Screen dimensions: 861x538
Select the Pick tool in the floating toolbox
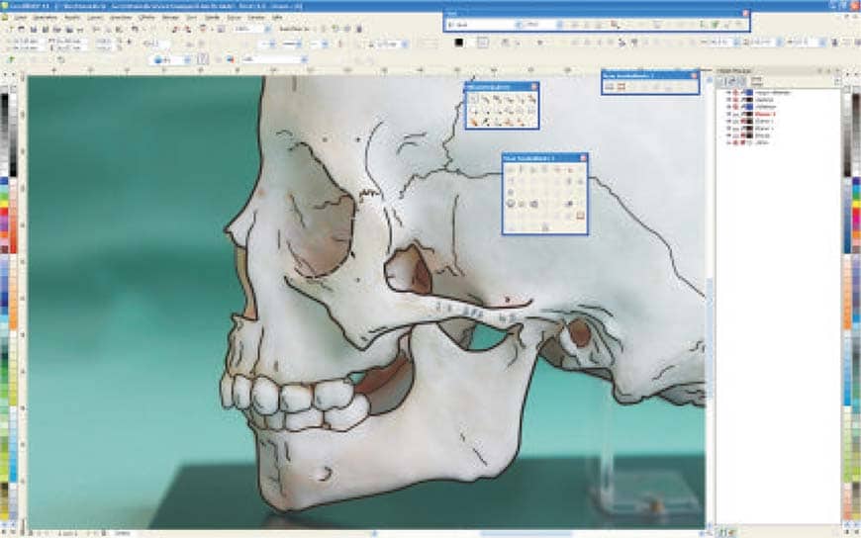tap(474, 99)
